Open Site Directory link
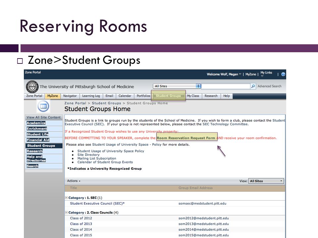Screen dimensions: 318x238 (88, 155)
